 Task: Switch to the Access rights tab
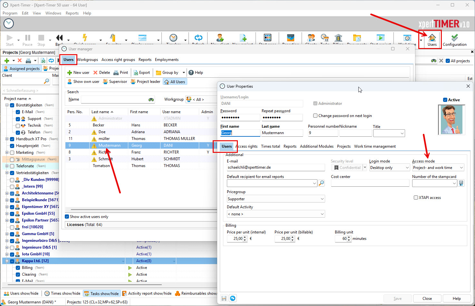tap(247, 146)
